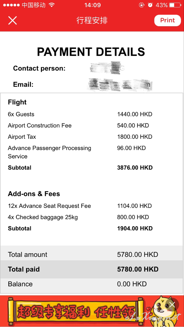184x327 pixels.
Task: Tap the 12x Advance Seat Request Fee line
Action: click(92, 206)
